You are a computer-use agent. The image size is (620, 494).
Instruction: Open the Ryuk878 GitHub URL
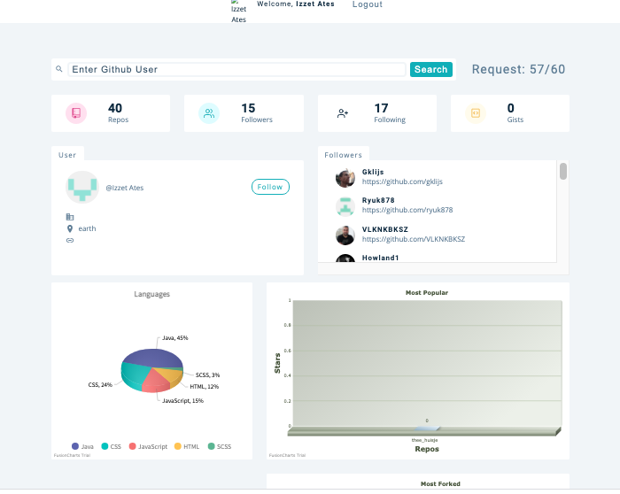[407, 211]
